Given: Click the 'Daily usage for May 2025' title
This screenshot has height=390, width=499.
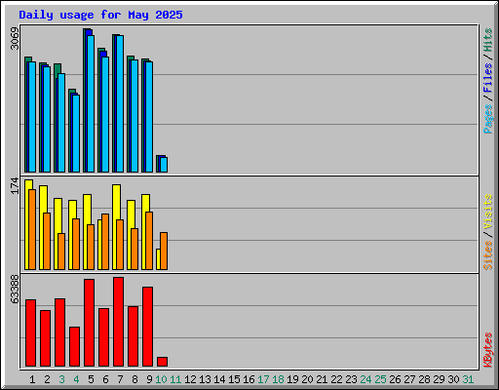Looking at the screenshot, I should click(100, 15).
